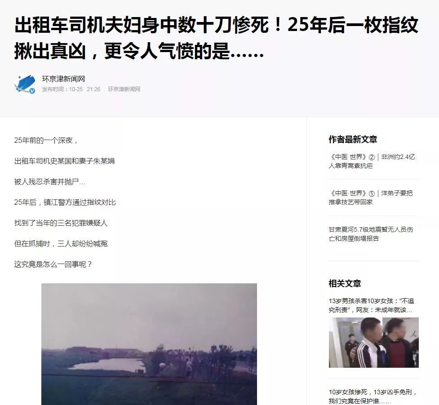
Task: Open related article 10岁女孩惨死，13岁凶手免刑
Action: (x=372, y=396)
